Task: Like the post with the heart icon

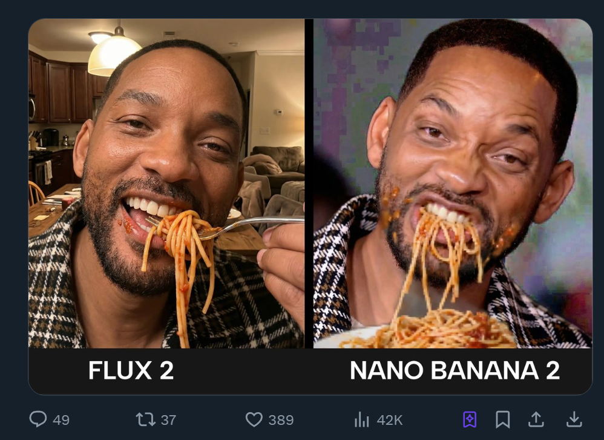Action: (x=254, y=419)
